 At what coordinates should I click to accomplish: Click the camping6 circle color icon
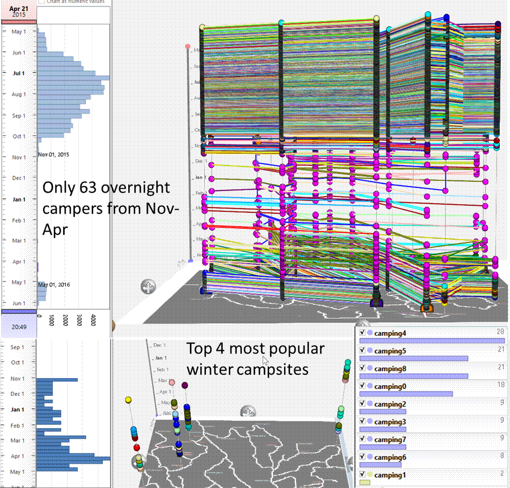point(370,457)
